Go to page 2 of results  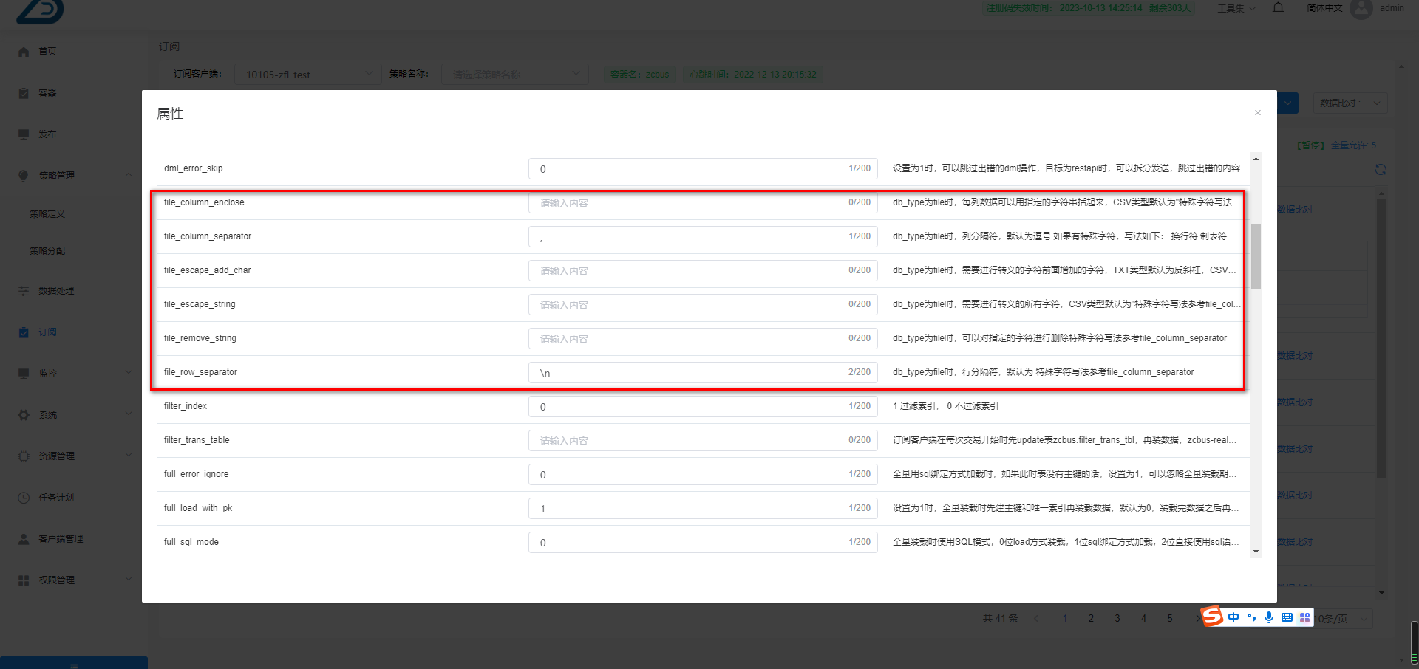(x=1091, y=619)
